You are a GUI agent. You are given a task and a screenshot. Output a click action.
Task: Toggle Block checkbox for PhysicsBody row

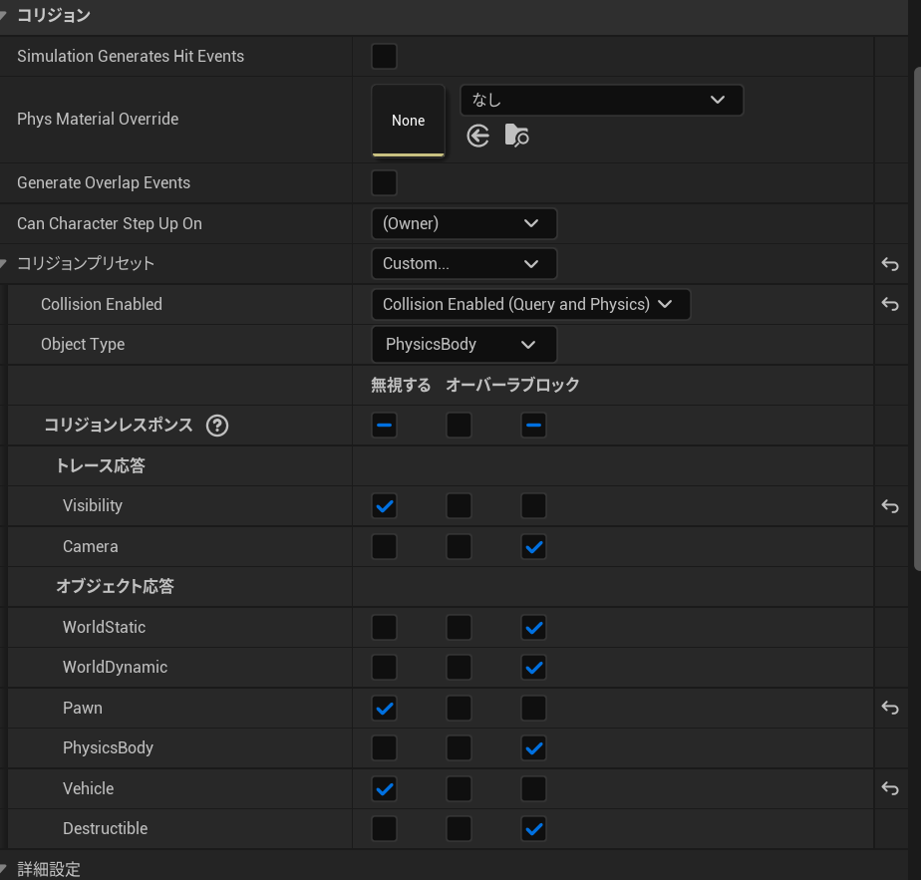533,748
